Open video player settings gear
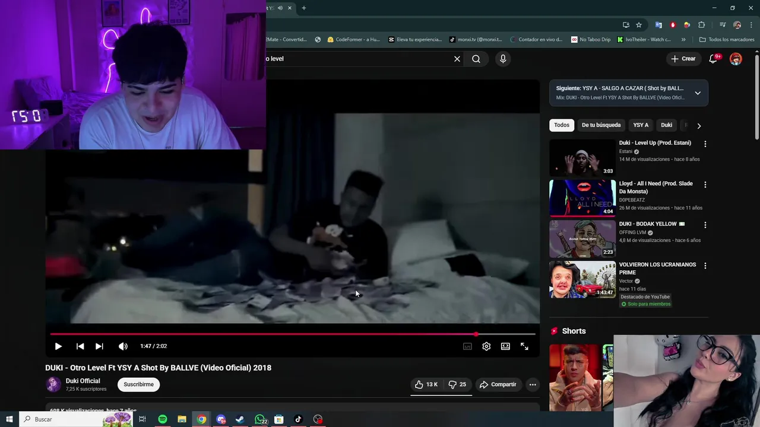 pyautogui.click(x=486, y=346)
